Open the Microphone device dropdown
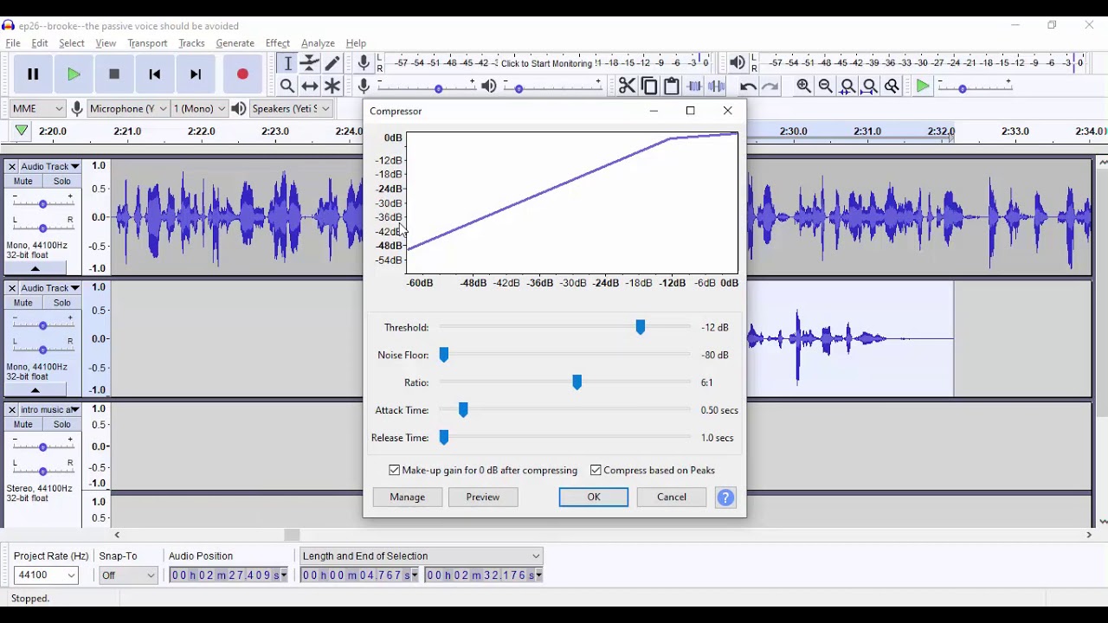This screenshot has height=623, width=1108. [127, 108]
